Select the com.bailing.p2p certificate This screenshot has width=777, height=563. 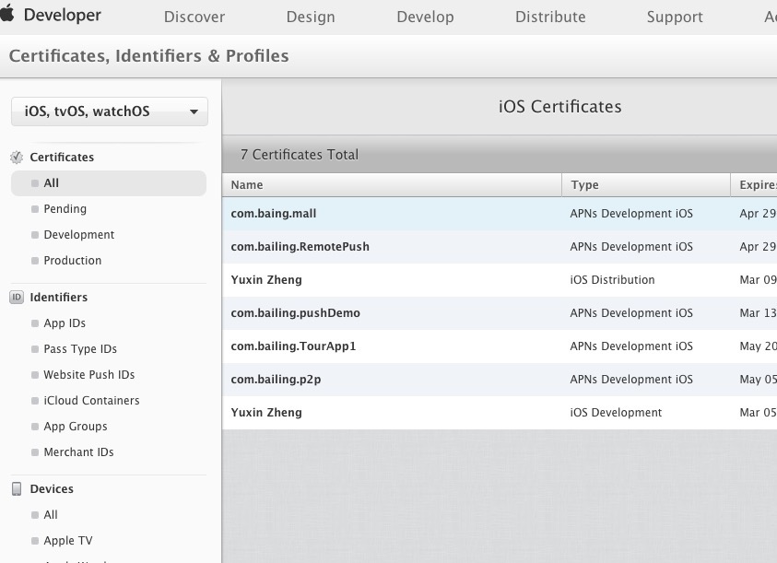coord(500,380)
